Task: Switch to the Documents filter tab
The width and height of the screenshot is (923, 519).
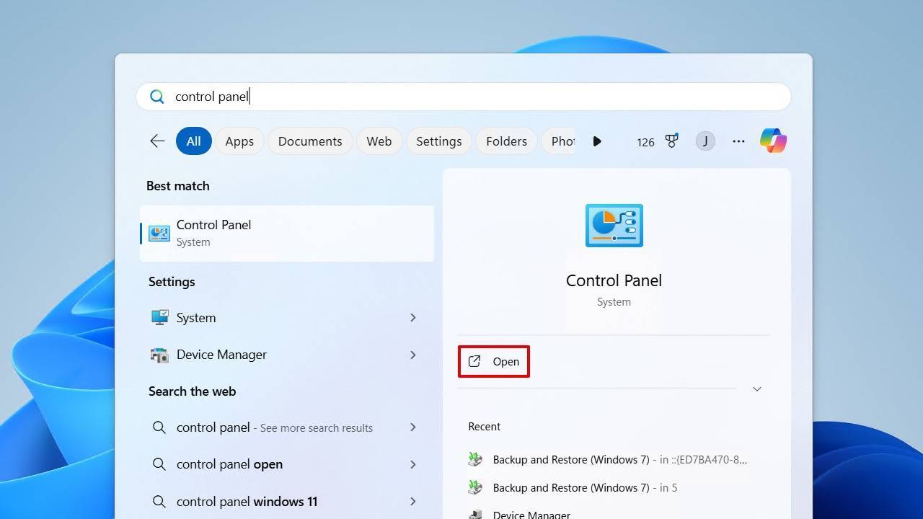Action: pyautogui.click(x=310, y=141)
